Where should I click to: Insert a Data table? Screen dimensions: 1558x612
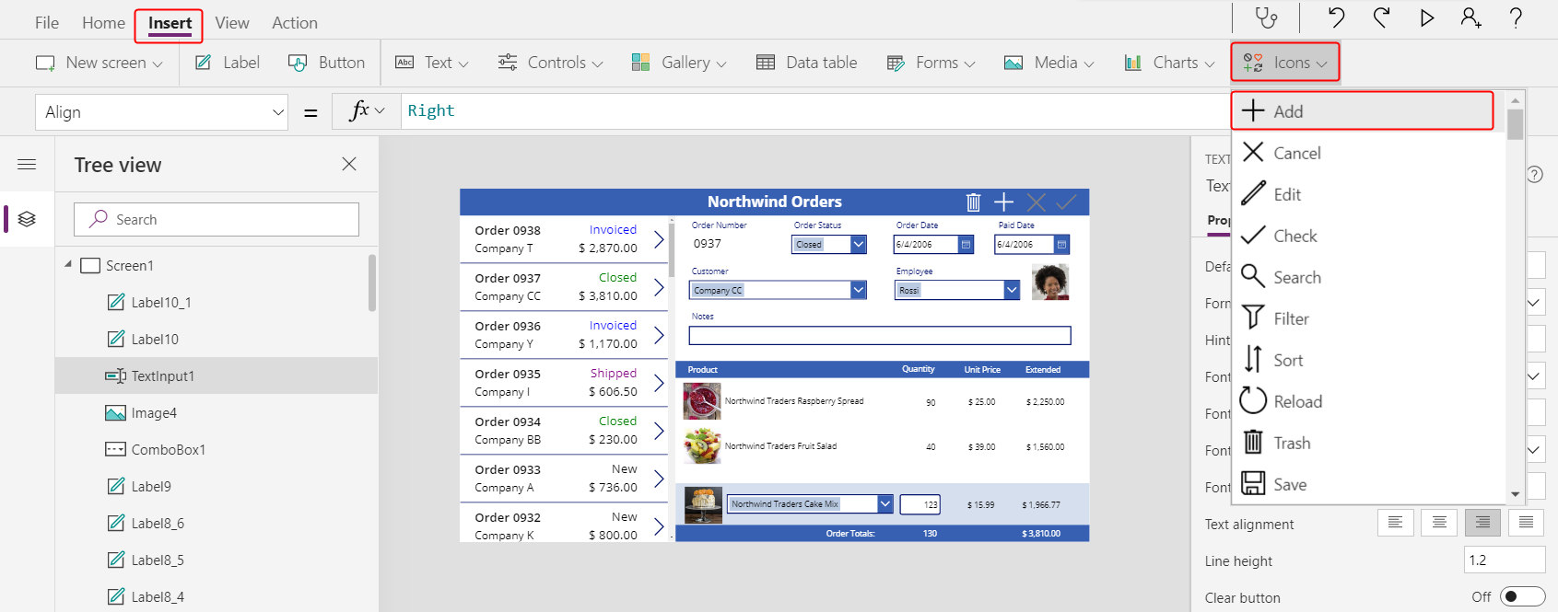tap(806, 63)
